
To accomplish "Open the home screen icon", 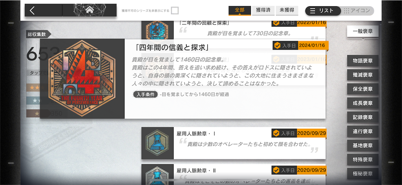I will pyautogui.click(x=89, y=10).
